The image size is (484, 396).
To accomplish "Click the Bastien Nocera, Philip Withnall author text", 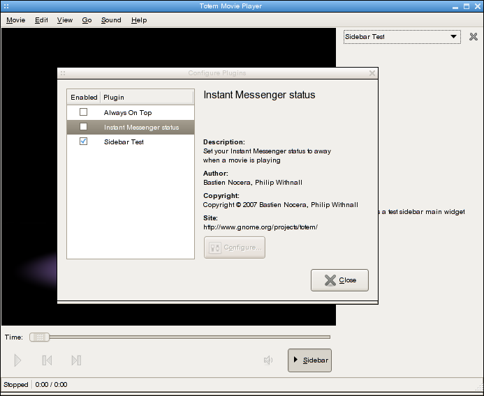I will [x=253, y=183].
